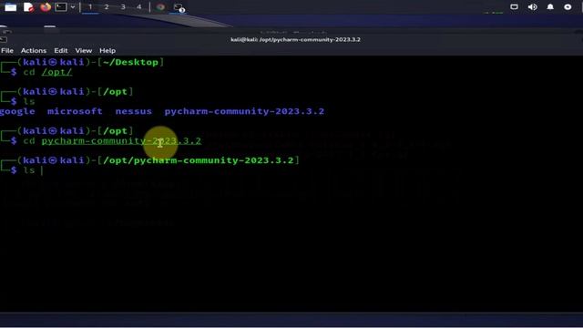Click the terminal window icon left of title
583x328 pixels.
click(4, 39)
